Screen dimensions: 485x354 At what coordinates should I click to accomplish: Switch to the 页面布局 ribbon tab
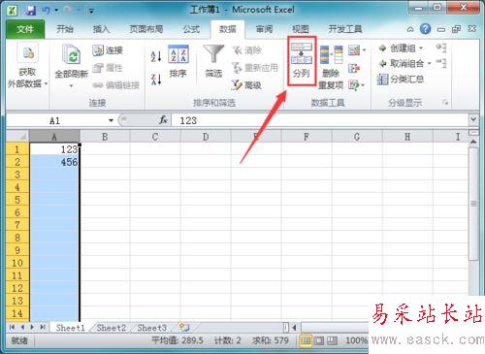(146, 29)
